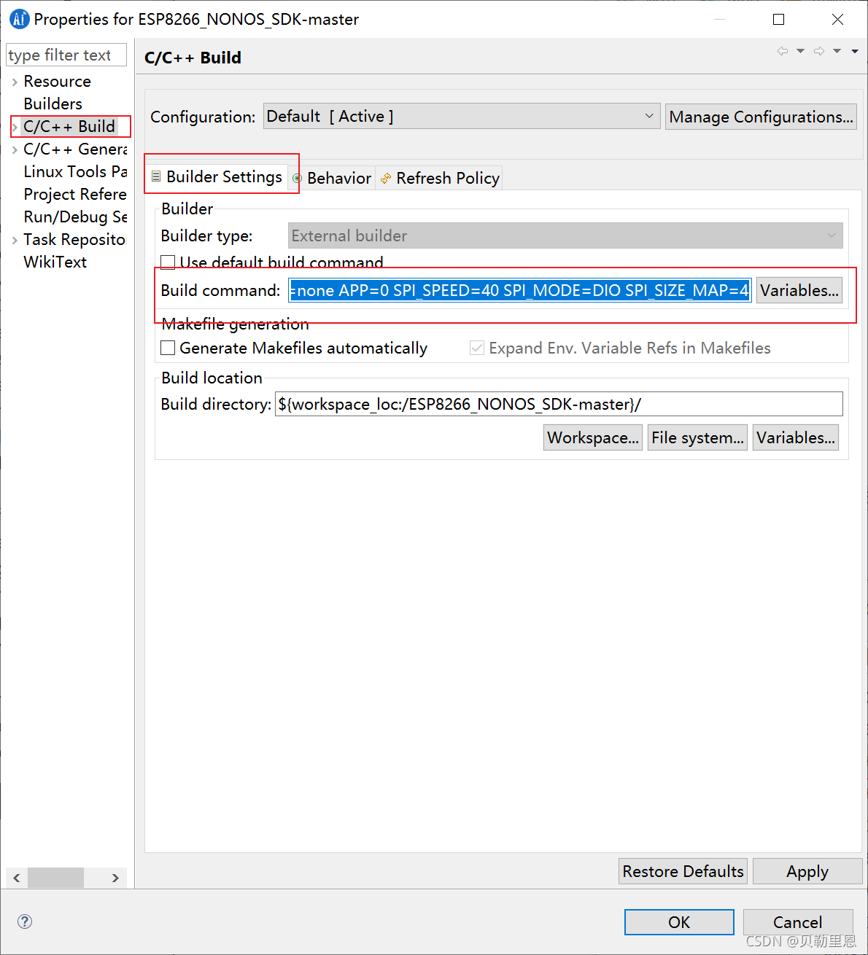Expand the Task Repository tree node

tap(15, 240)
